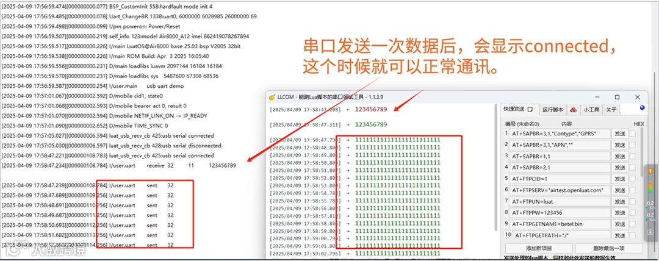659x261 pixels.
Task: Click 发送 for AT+FTPSERV row
Action: (620, 190)
